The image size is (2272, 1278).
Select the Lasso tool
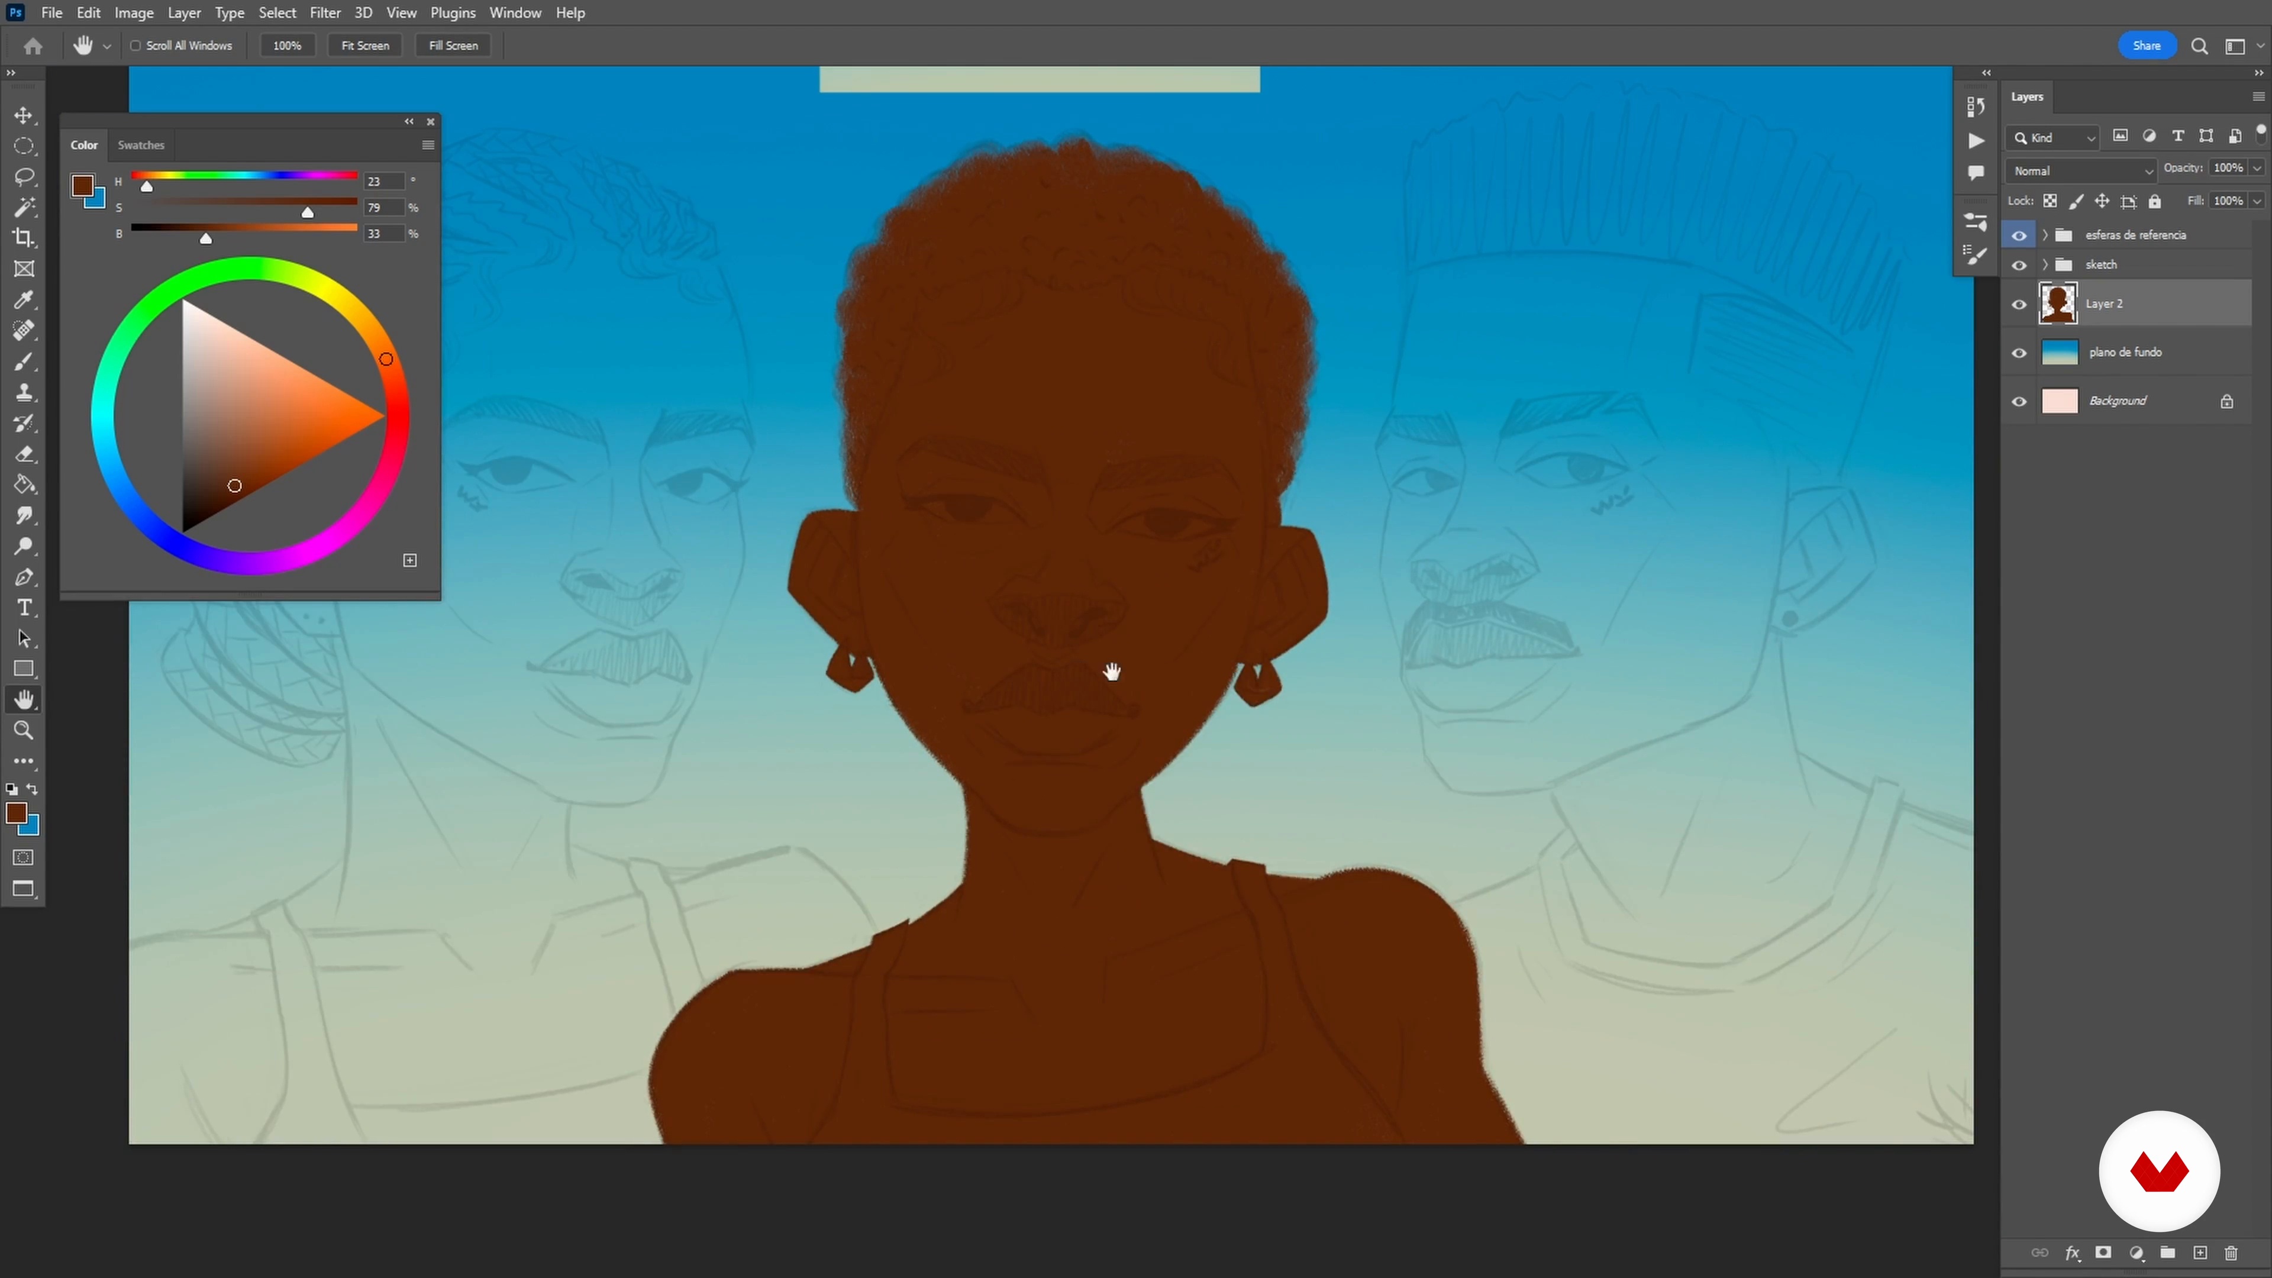point(24,176)
